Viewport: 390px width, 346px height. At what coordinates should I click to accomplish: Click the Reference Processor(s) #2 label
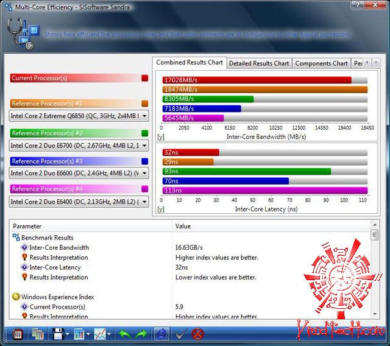(47, 133)
